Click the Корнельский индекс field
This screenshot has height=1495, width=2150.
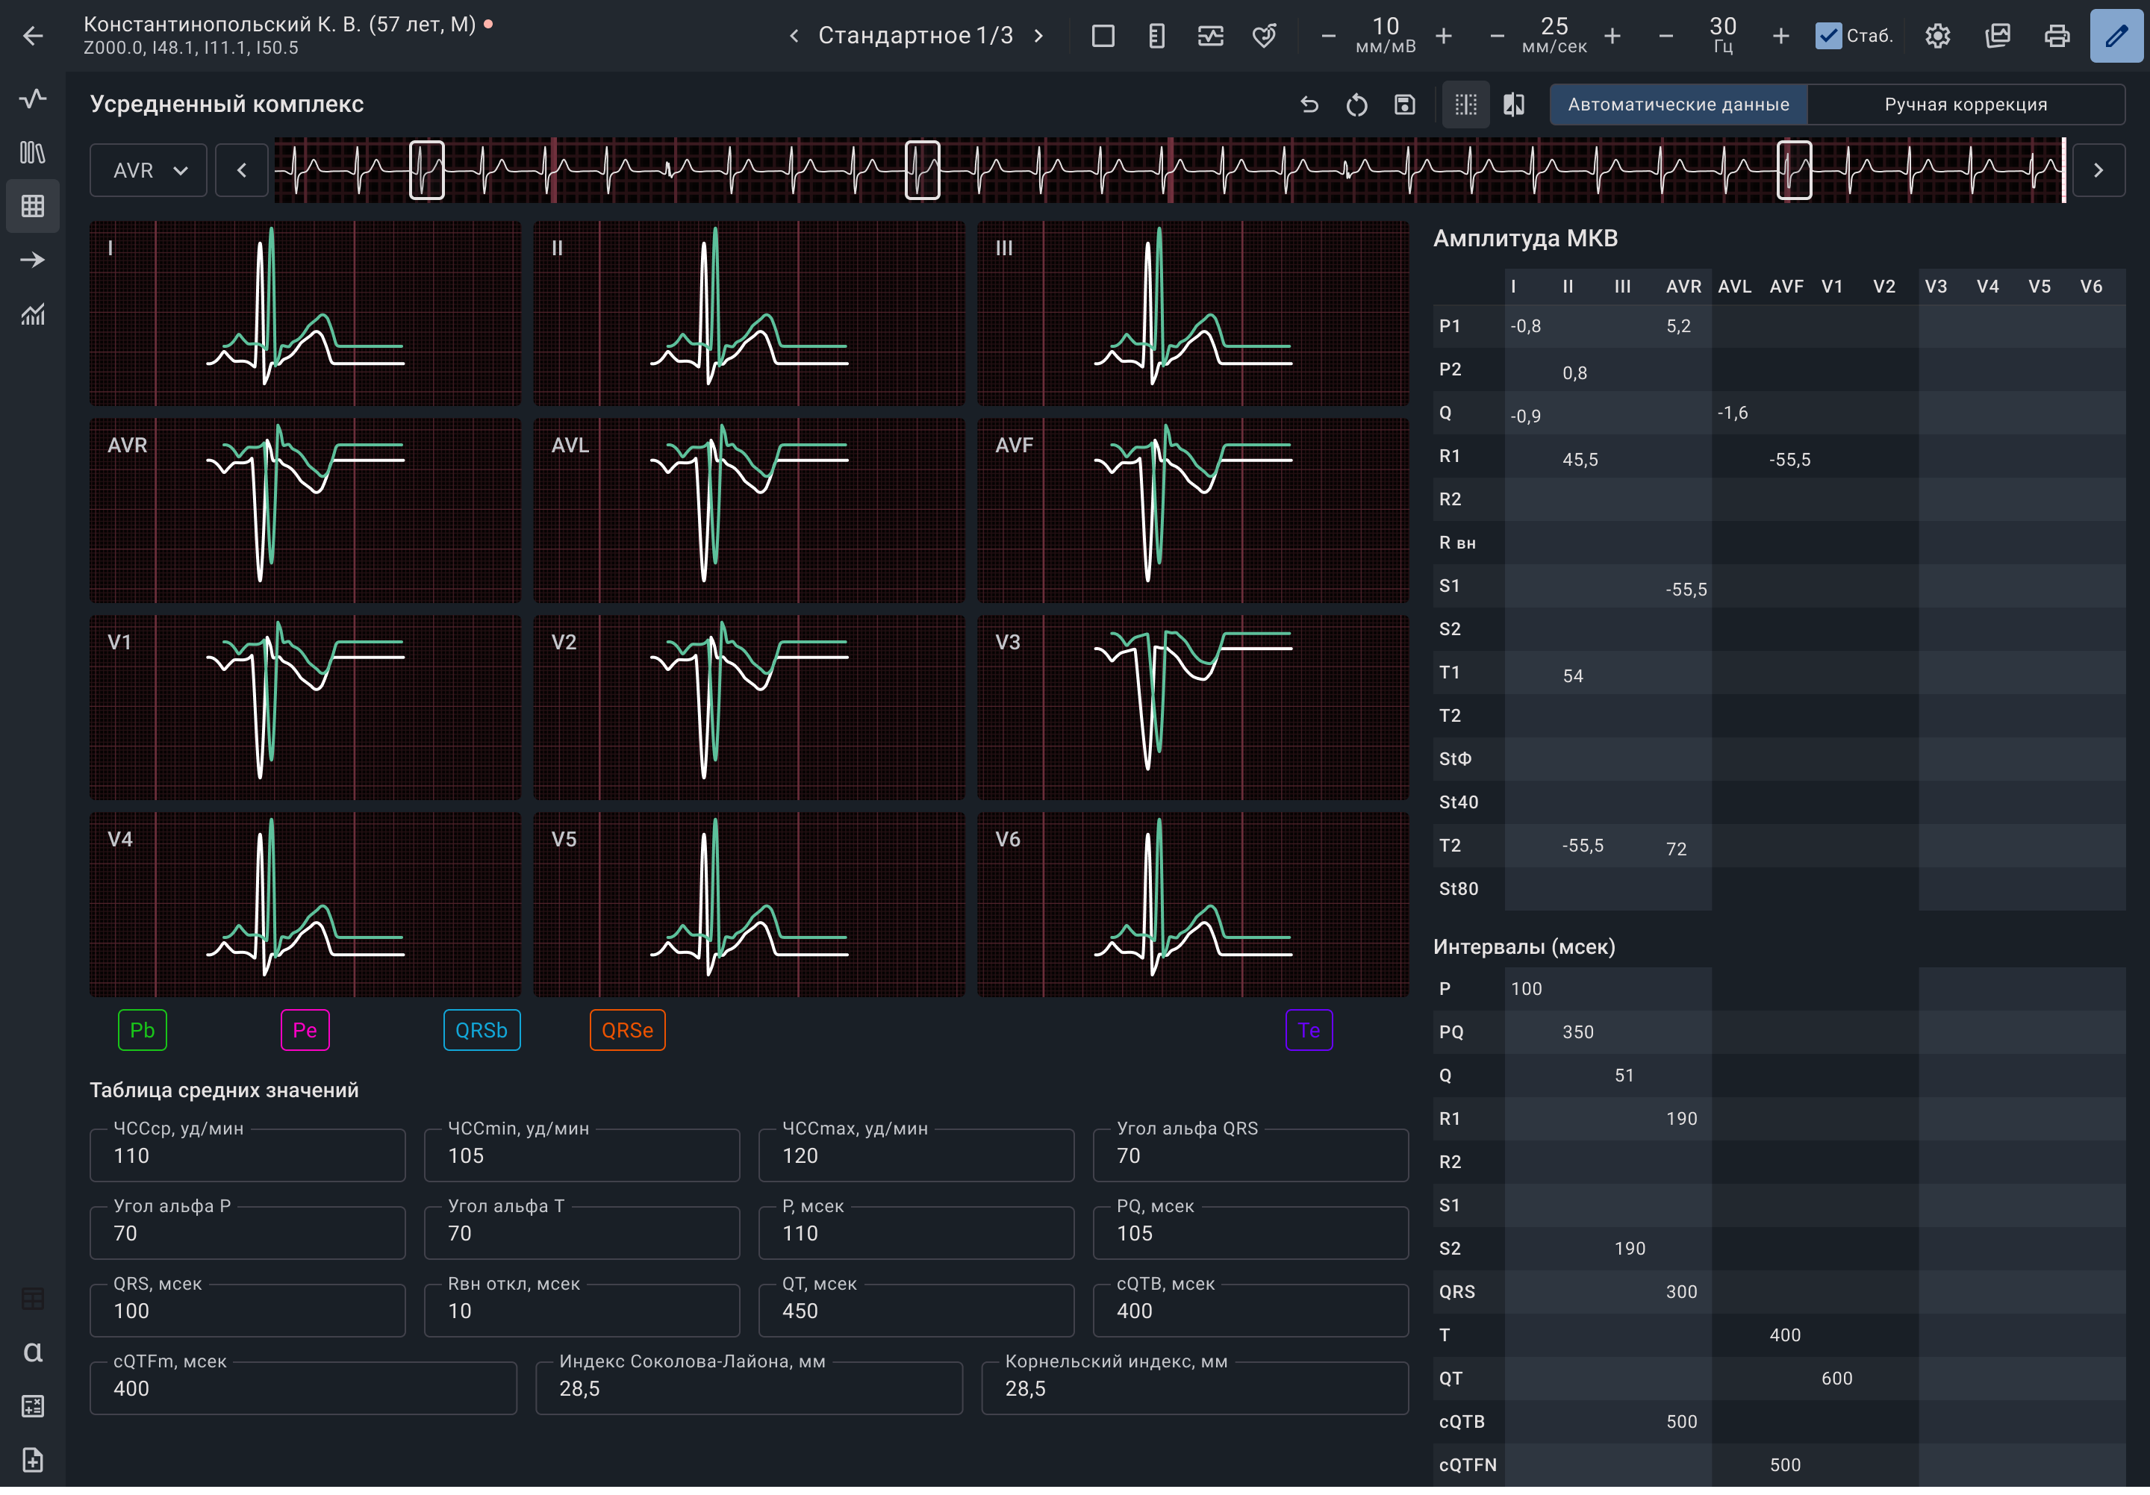pos(1194,1388)
